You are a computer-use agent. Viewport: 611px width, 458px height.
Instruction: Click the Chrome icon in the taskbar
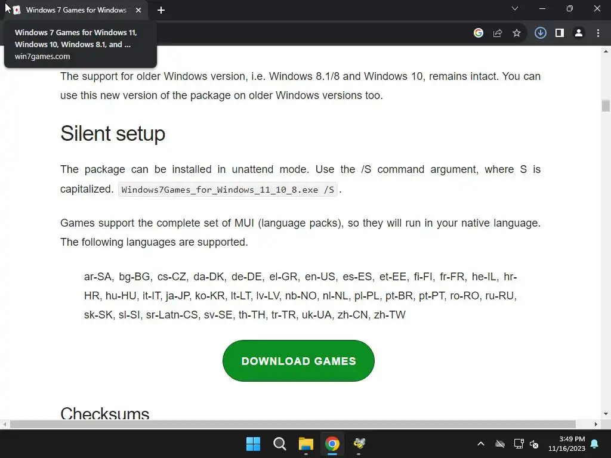[x=332, y=444]
